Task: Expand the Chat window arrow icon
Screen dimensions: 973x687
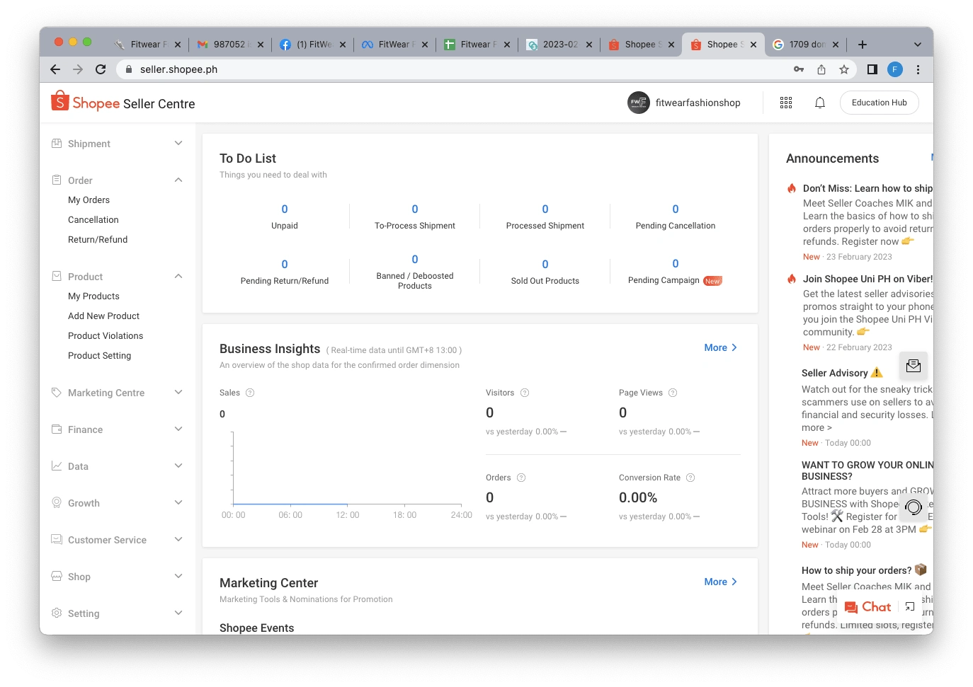Action: 910,606
